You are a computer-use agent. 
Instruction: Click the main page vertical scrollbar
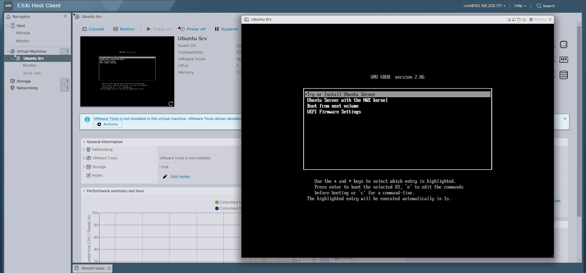(579, 121)
